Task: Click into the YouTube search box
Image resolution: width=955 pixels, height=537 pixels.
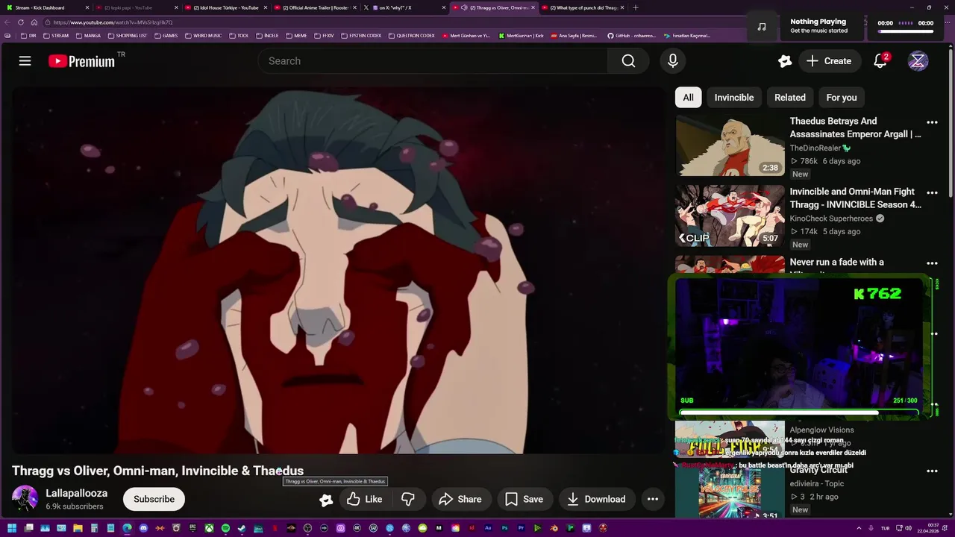Action: tap(433, 61)
